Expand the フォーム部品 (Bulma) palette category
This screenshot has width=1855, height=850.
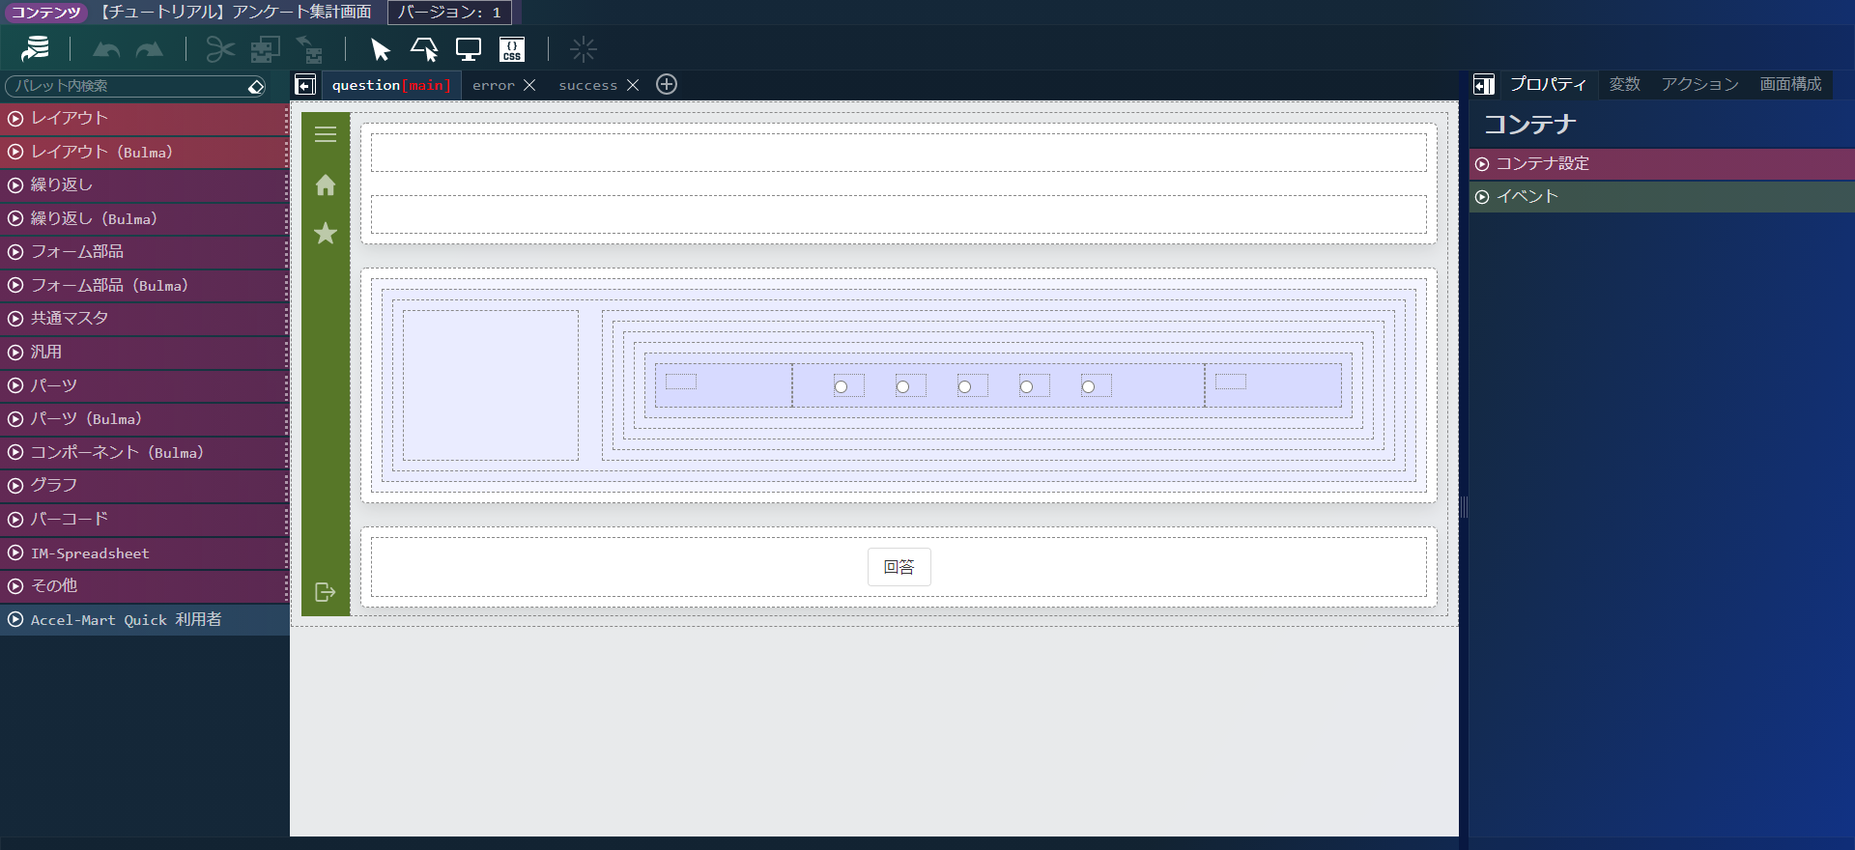[144, 285]
